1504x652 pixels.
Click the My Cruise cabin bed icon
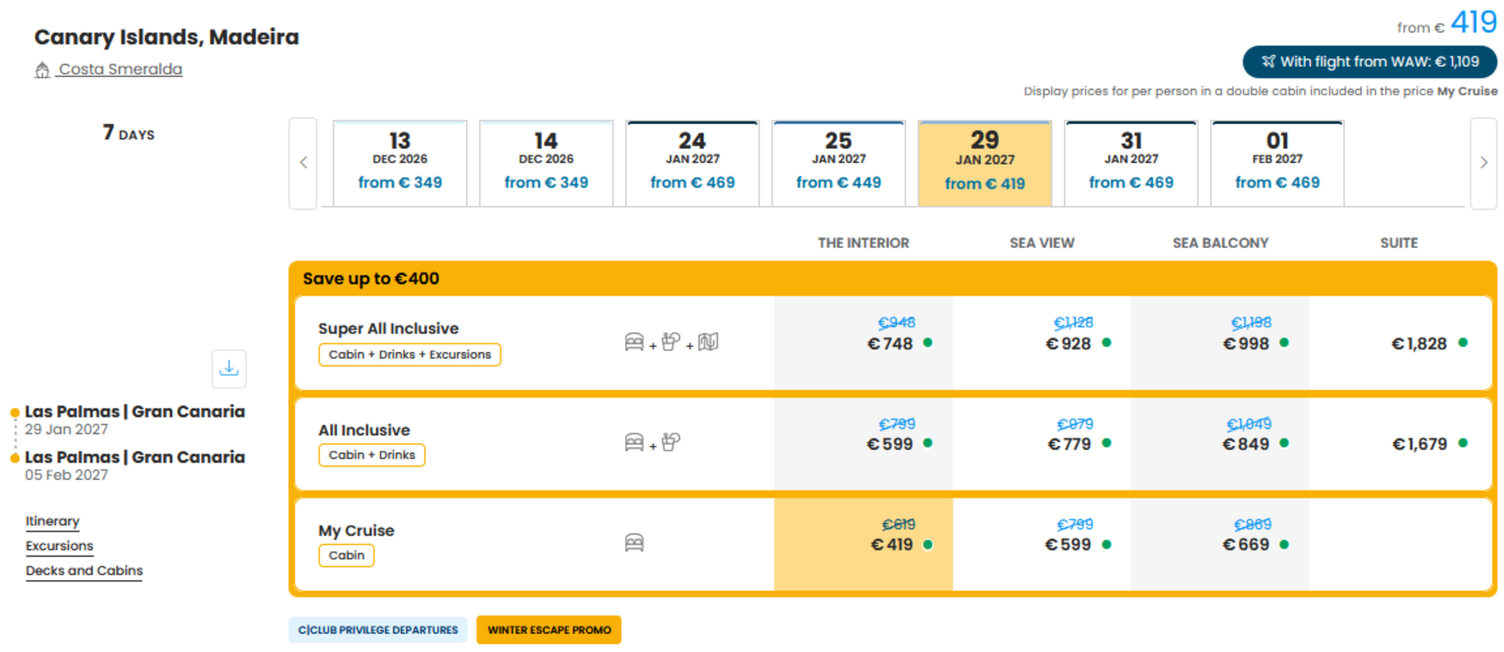(634, 543)
